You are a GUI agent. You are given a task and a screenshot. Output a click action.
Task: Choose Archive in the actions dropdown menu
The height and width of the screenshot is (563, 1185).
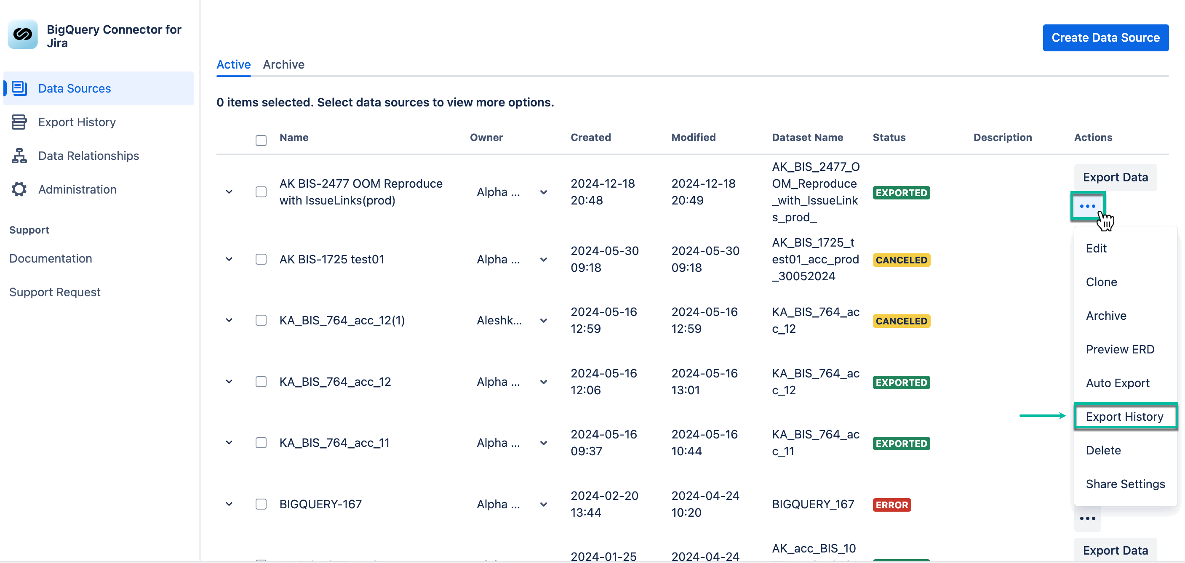coord(1125,316)
